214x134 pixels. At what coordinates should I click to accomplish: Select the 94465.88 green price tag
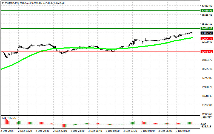207,28
